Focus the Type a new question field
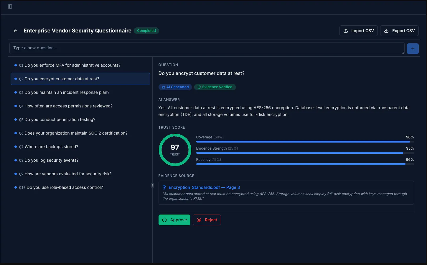This screenshot has height=265, width=427. pyautogui.click(x=207, y=48)
